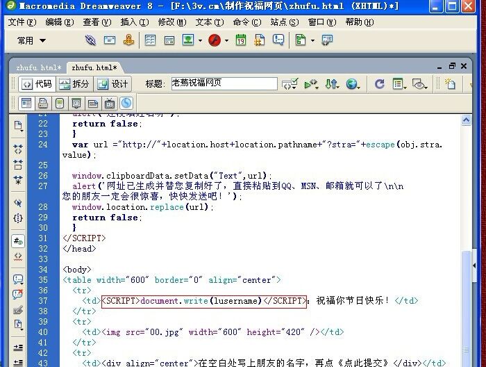This screenshot has width=486, height=367.
Task: Click the open documents icon in coding toolbar
Action: pyautogui.click(x=18, y=126)
